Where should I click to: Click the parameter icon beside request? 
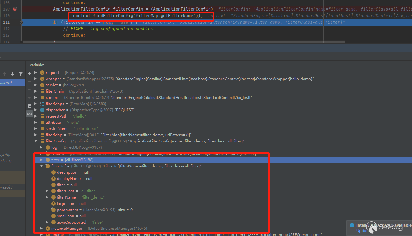(x=42, y=73)
